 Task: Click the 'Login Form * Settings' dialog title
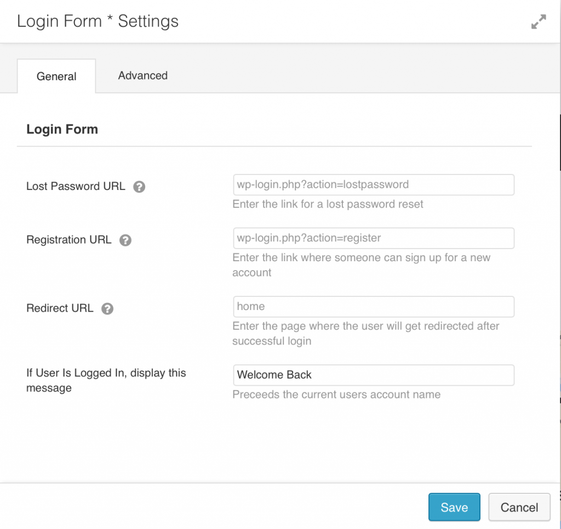pos(98,21)
